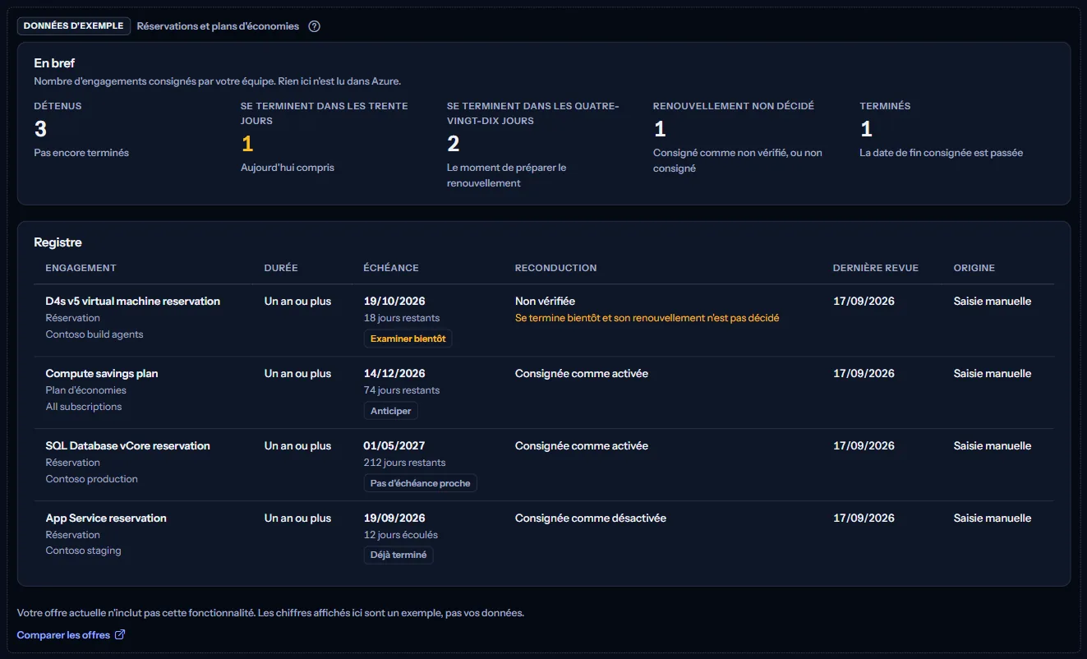This screenshot has width=1087, height=659.
Task: Click the help question mark icon in the header
Action: [314, 26]
